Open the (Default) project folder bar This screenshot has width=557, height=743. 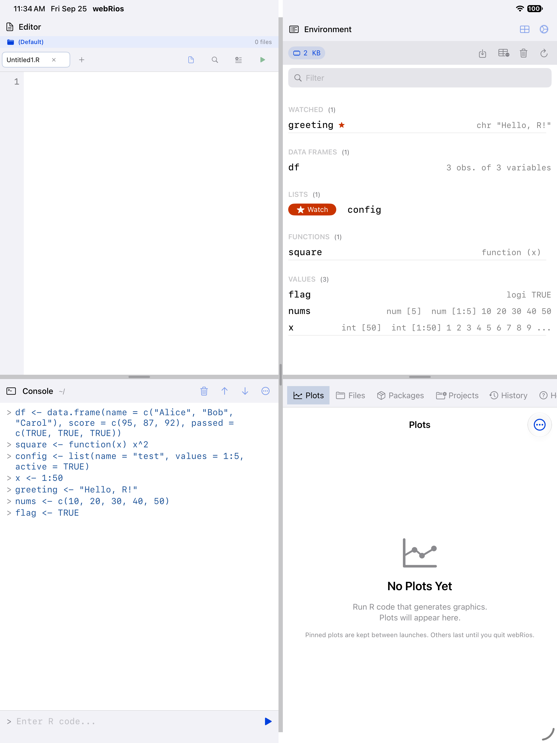[x=139, y=42]
